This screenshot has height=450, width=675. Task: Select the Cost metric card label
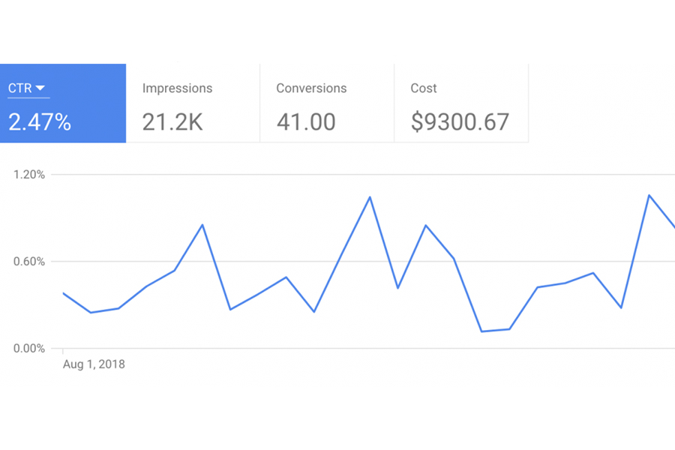tap(423, 88)
